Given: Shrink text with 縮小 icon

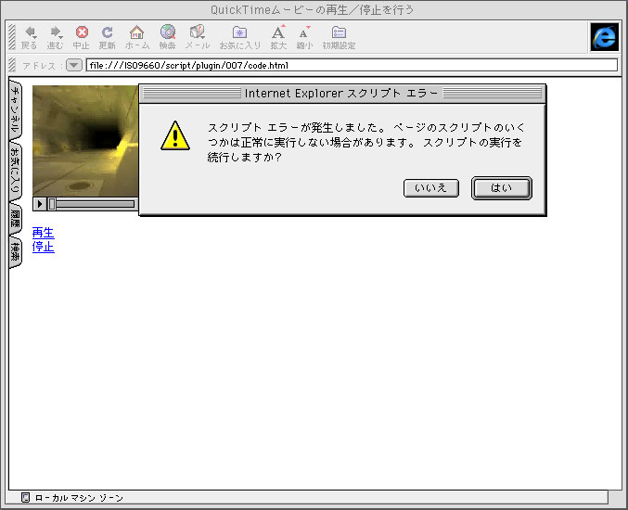Looking at the screenshot, I should [x=304, y=38].
